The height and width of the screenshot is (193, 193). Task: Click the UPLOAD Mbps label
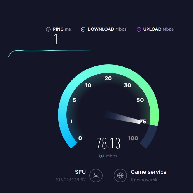[x=159, y=29]
